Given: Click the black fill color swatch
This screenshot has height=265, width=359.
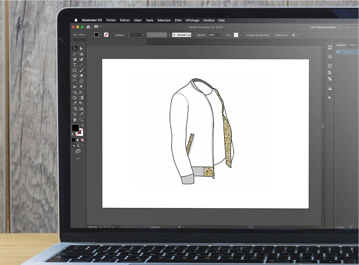Looking at the screenshot, I should click(75, 128).
